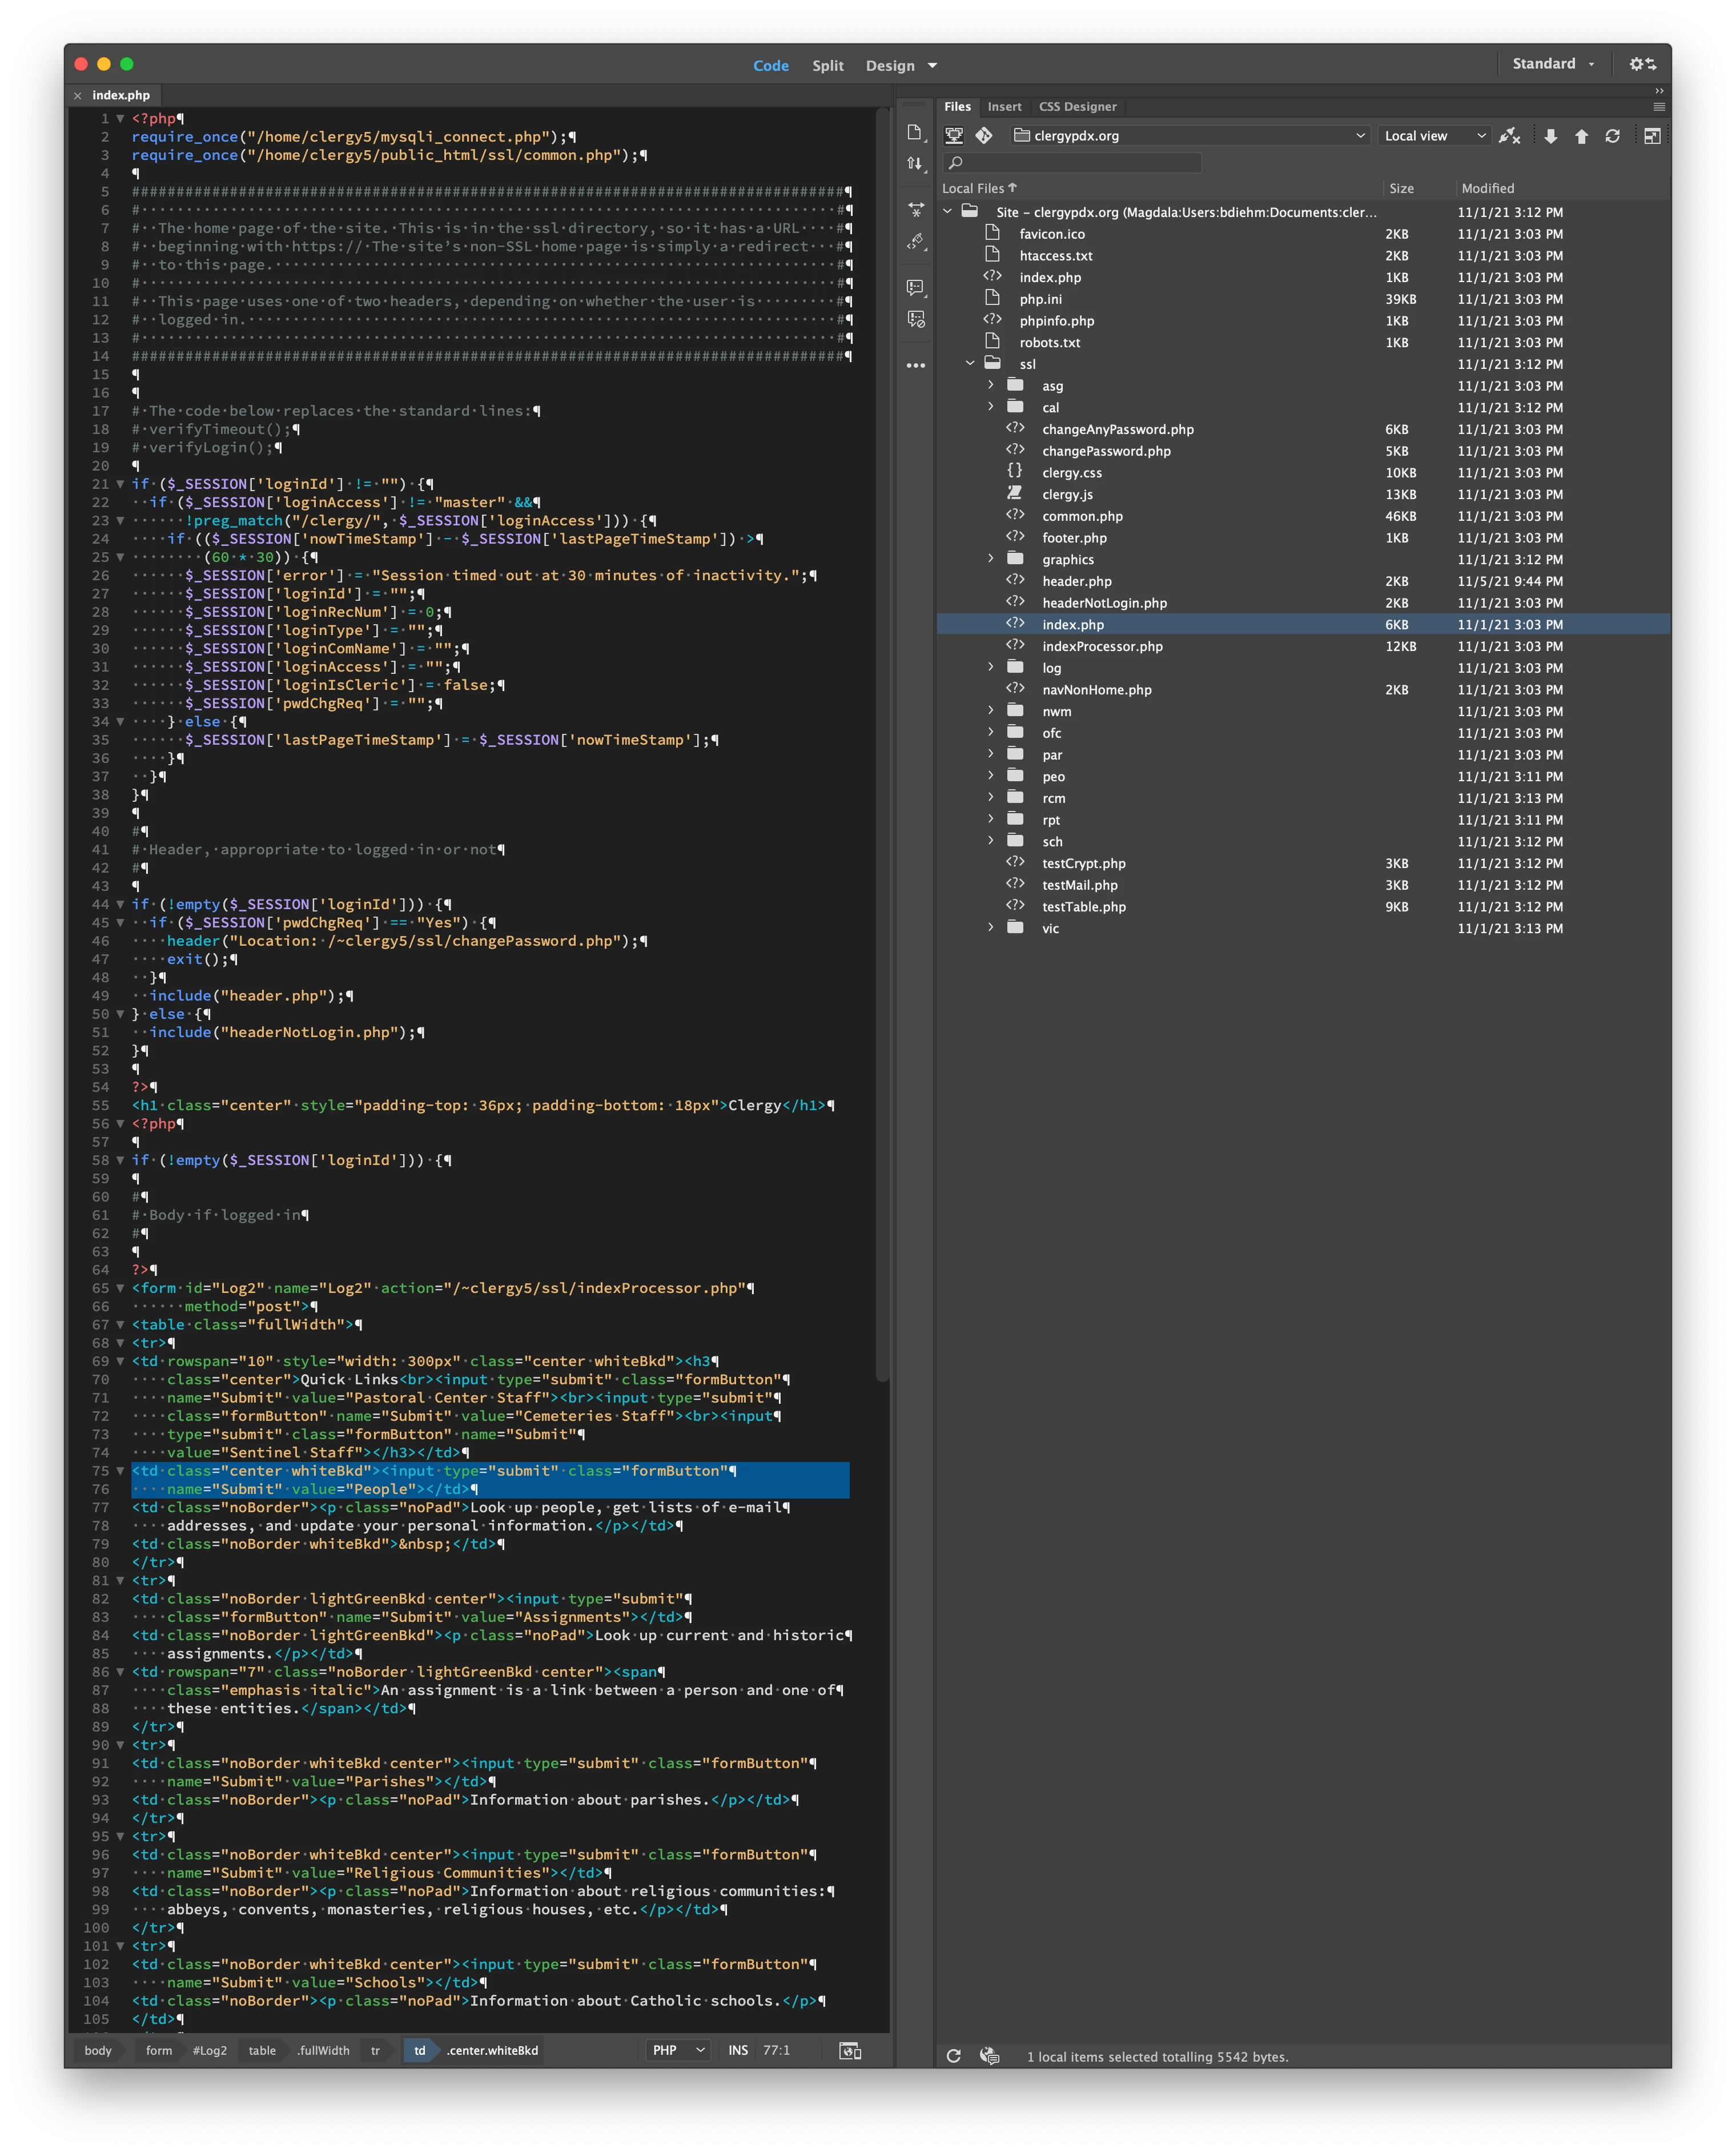
Task: Click the connect to remote server icon
Action: pyautogui.click(x=1509, y=136)
